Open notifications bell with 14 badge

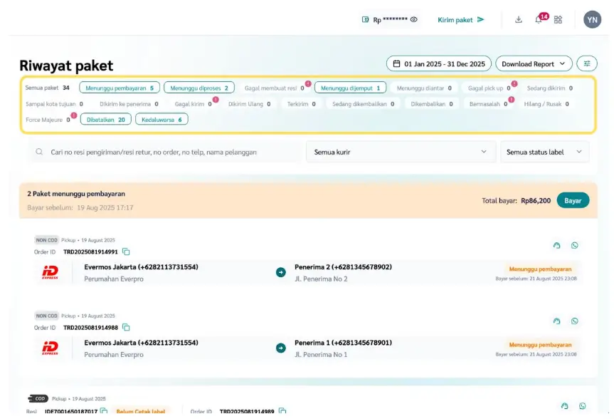(539, 20)
